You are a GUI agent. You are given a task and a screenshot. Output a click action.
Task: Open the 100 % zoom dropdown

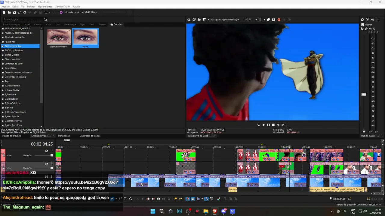251,19
